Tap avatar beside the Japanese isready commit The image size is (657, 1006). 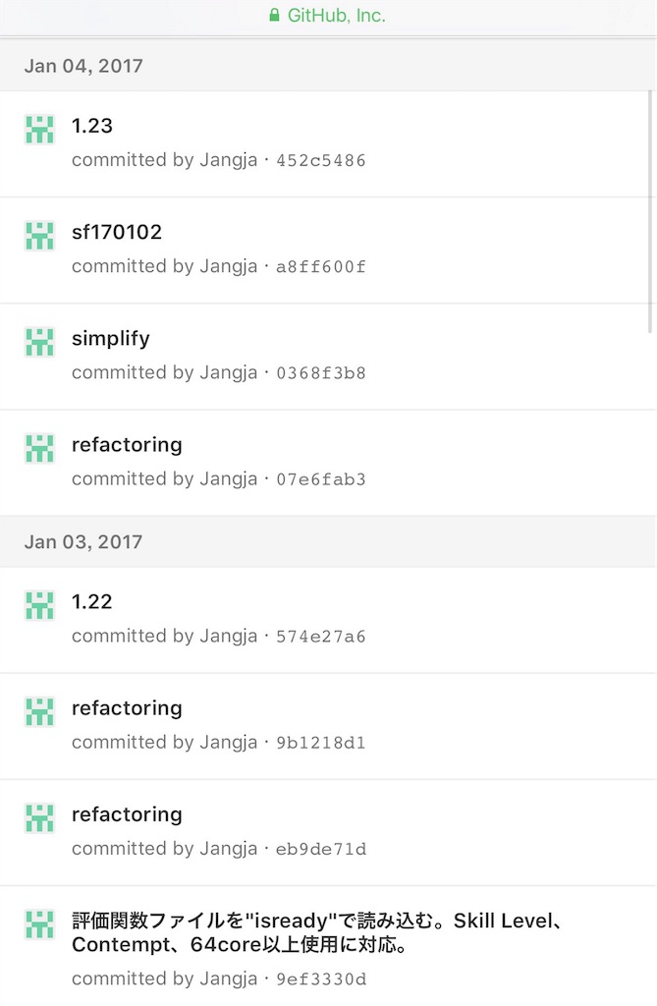tap(39, 924)
